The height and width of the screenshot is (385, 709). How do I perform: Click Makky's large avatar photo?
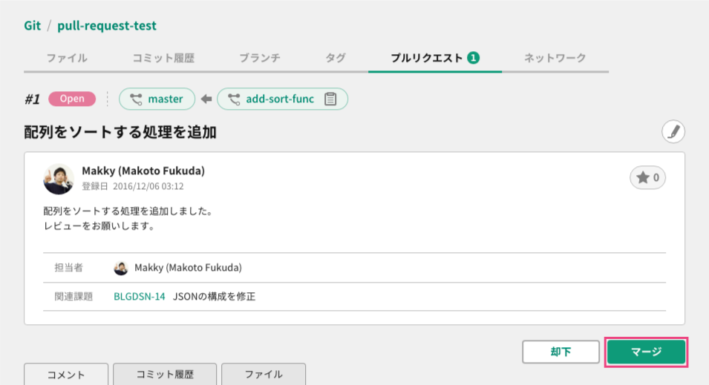pyautogui.click(x=59, y=179)
